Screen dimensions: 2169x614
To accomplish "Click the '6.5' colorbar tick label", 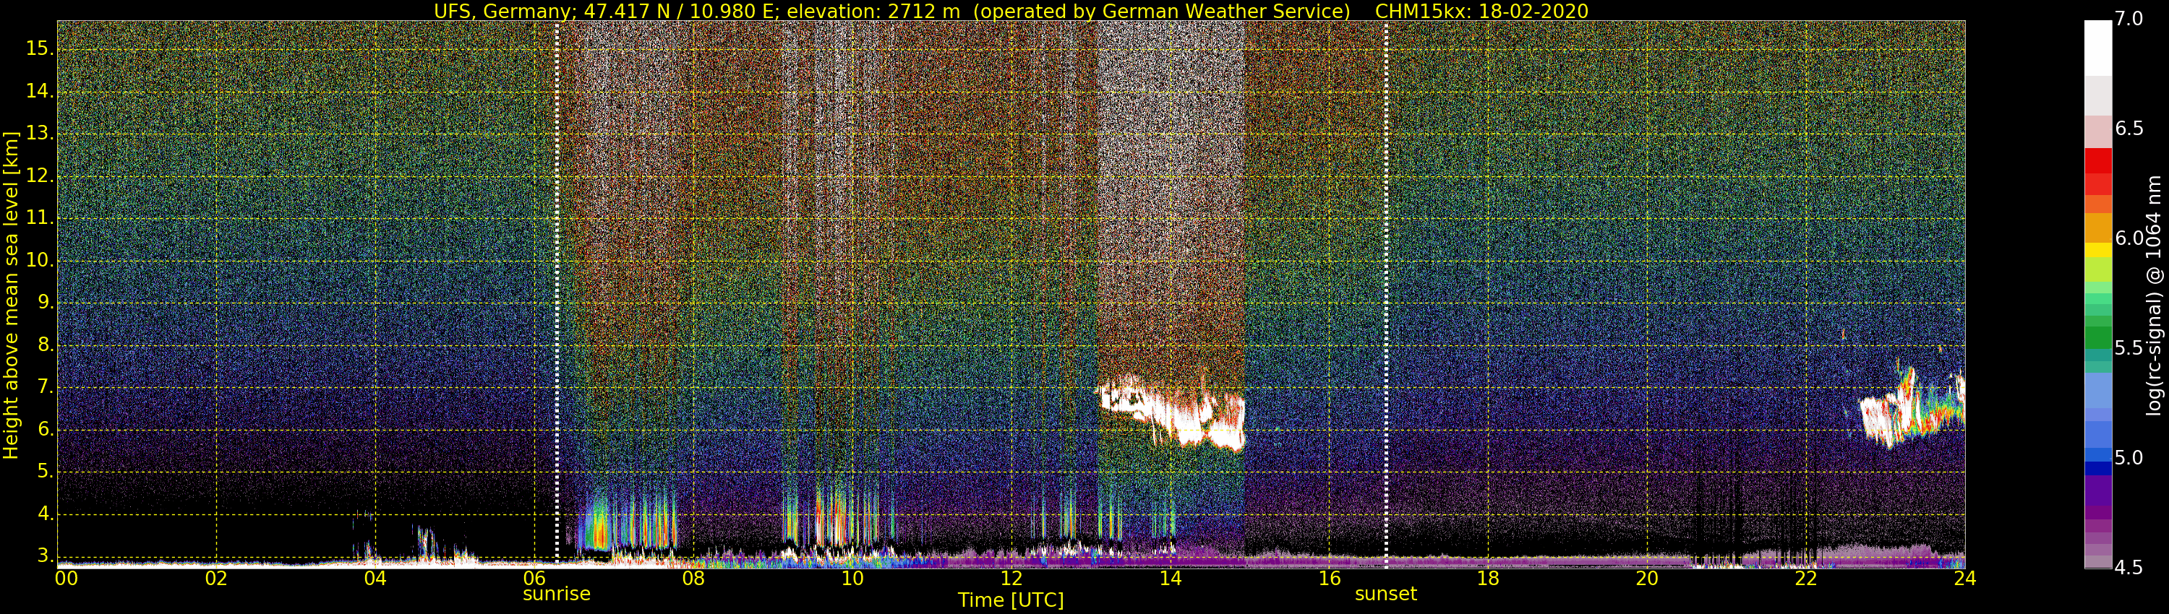I will click(2129, 129).
